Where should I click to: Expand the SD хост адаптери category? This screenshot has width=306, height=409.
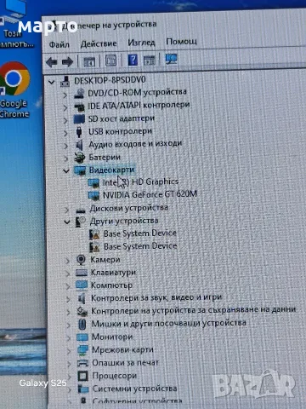65,120
